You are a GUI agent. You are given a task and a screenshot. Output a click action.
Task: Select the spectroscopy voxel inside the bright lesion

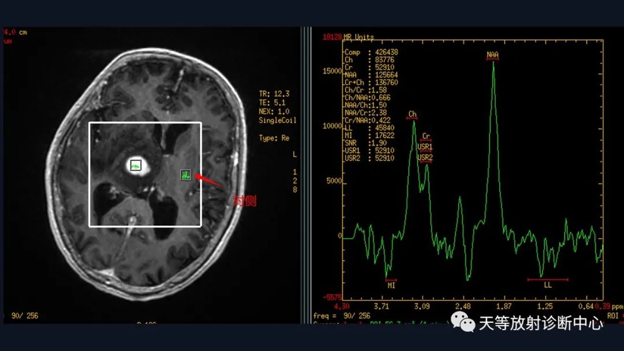[135, 165]
